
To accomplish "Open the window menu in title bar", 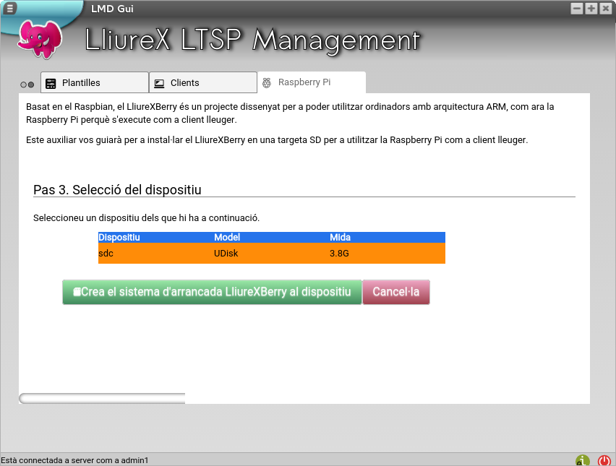I will [10, 9].
